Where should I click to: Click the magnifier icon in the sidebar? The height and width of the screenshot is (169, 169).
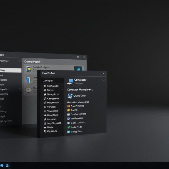pyautogui.click(x=45, y=90)
